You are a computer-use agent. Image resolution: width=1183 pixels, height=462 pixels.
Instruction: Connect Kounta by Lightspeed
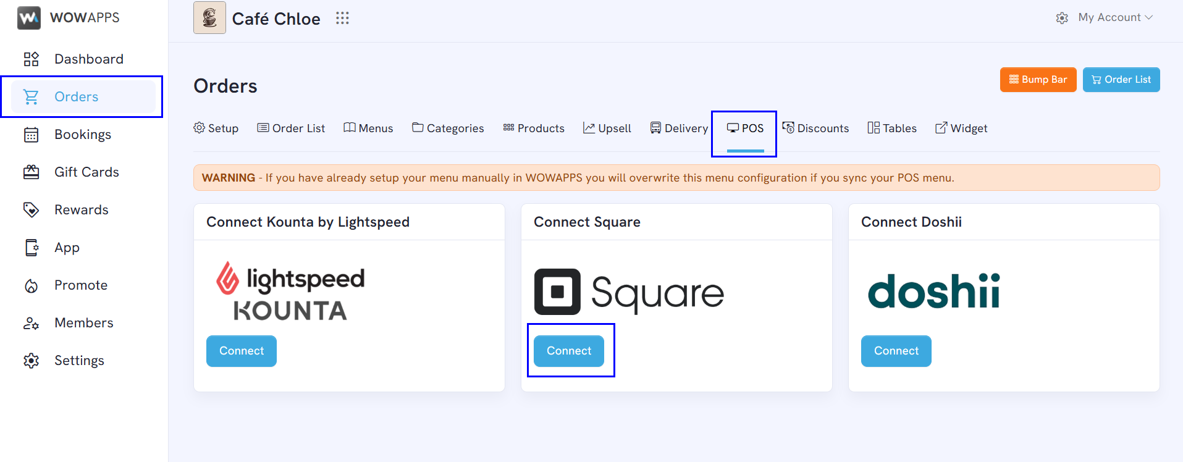[x=242, y=351]
